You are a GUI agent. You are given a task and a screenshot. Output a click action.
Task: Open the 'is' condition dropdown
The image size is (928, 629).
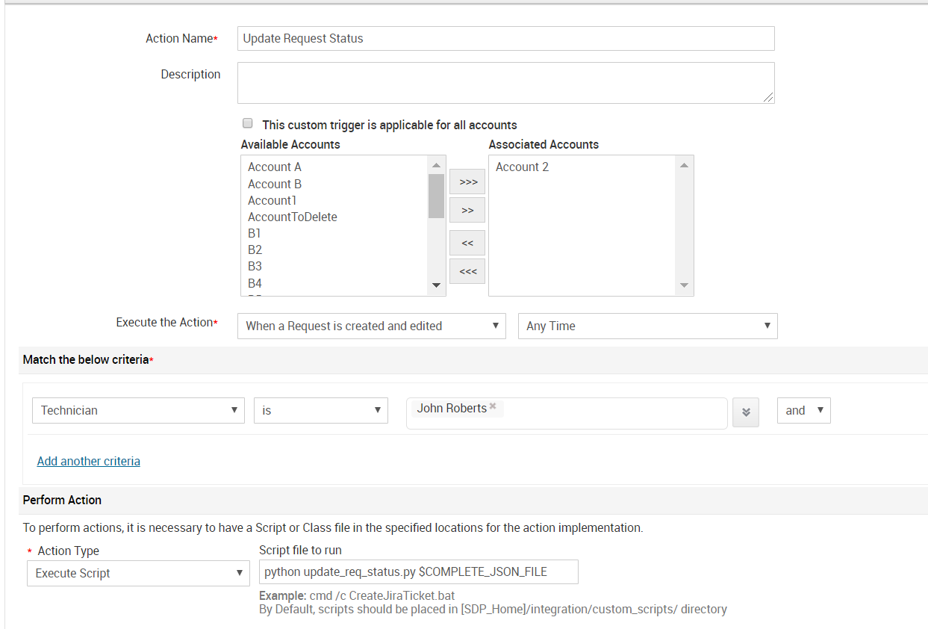click(x=320, y=410)
